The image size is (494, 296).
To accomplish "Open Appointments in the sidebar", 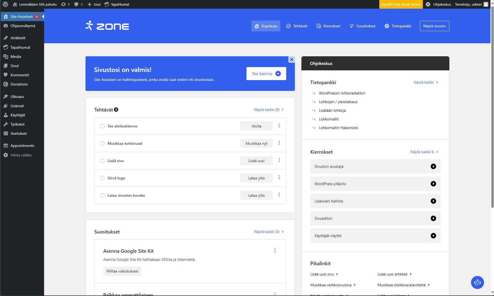I will tap(22, 146).
